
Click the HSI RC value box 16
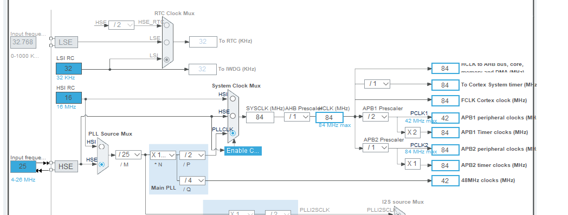pyautogui.click(x=68, y=98)
